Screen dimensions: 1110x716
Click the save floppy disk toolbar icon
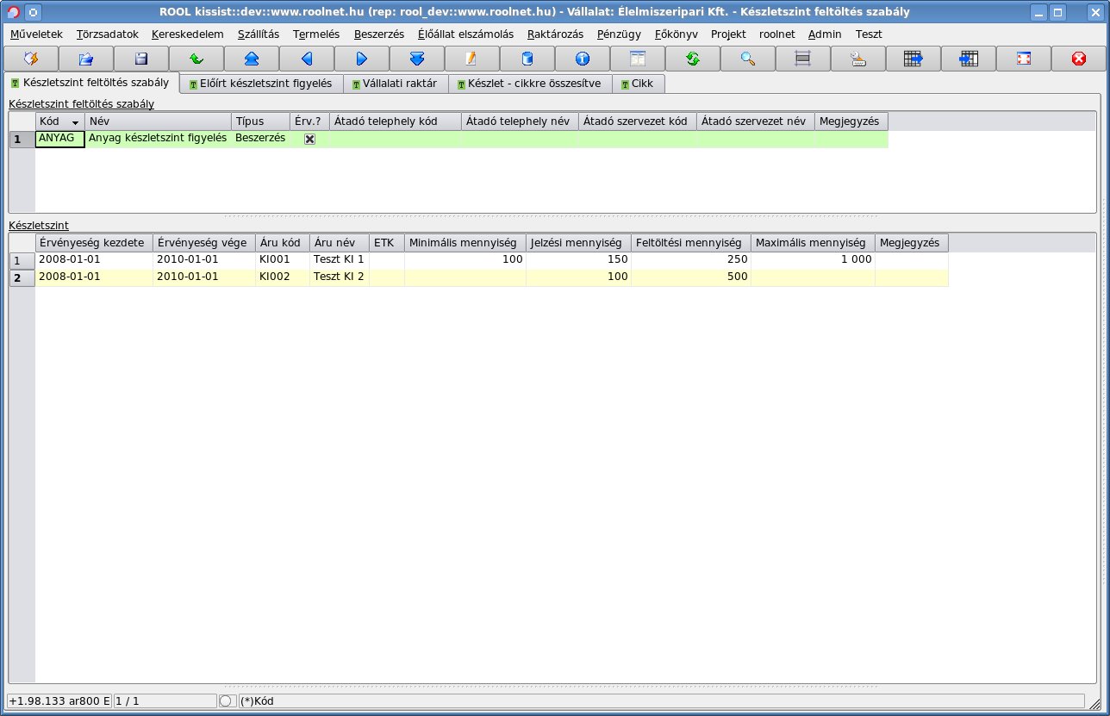point(141,59)
